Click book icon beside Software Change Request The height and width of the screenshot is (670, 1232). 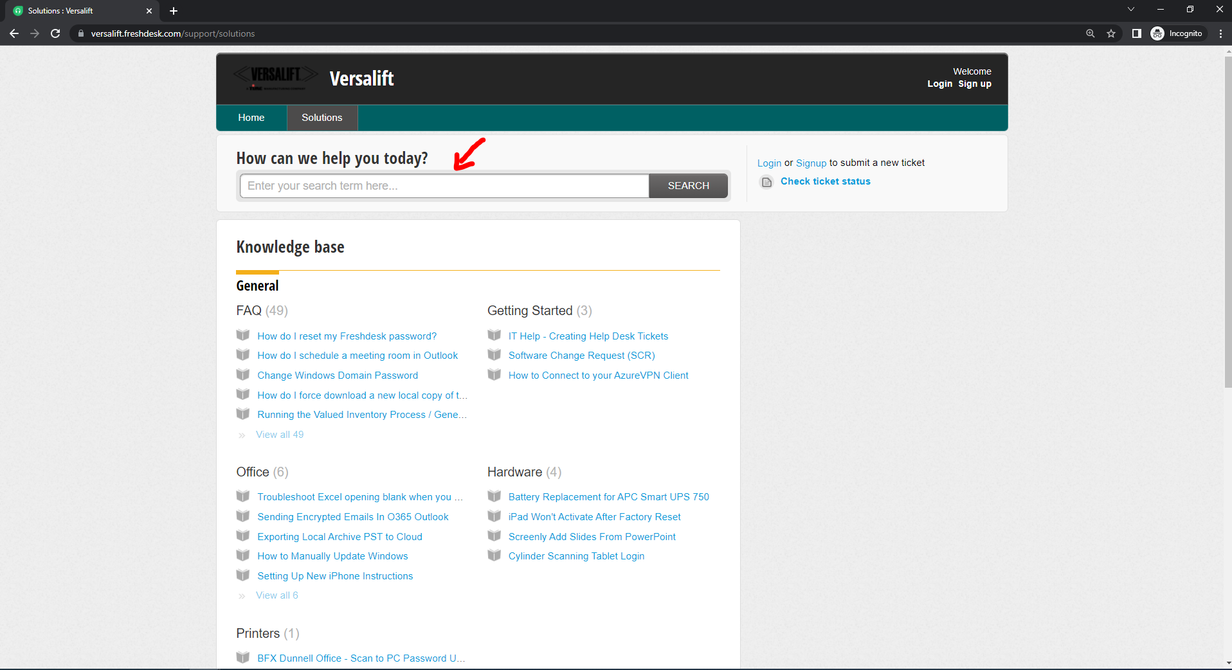pyautogui.click(x=494, y=354)
